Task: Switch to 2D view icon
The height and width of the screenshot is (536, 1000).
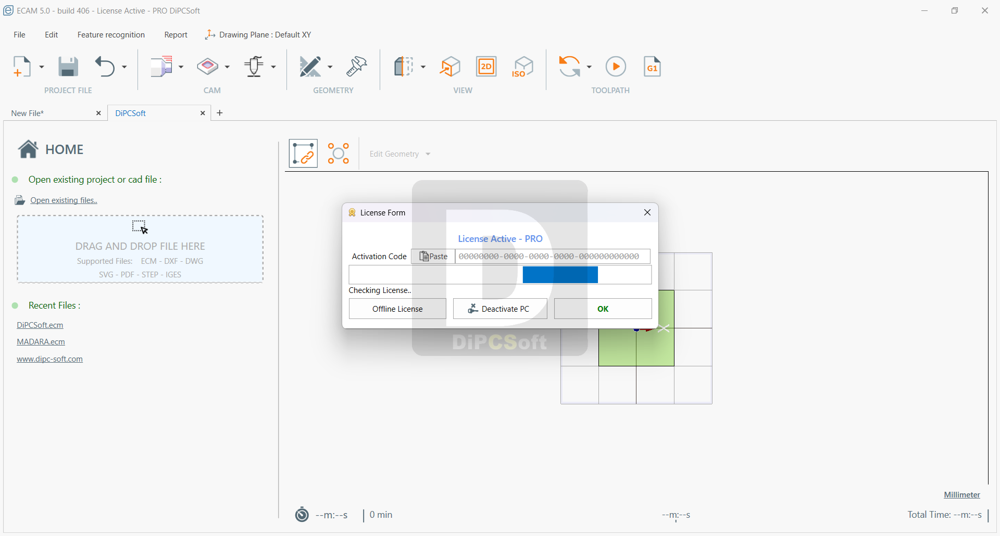Action: point(486,67)
